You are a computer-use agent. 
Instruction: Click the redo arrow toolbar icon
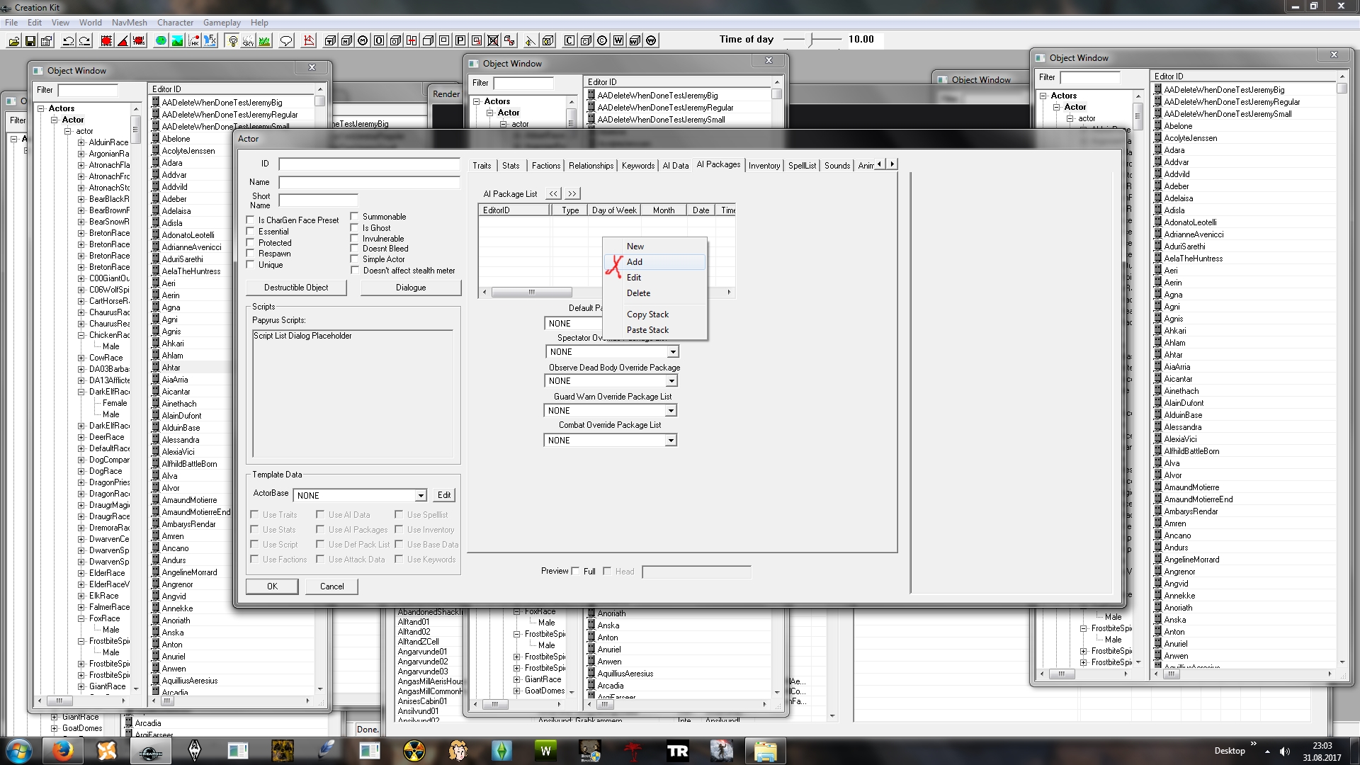[x=85, y=40]
